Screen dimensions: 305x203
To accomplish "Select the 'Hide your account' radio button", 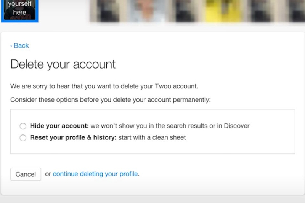I will [x=23, y=126].
